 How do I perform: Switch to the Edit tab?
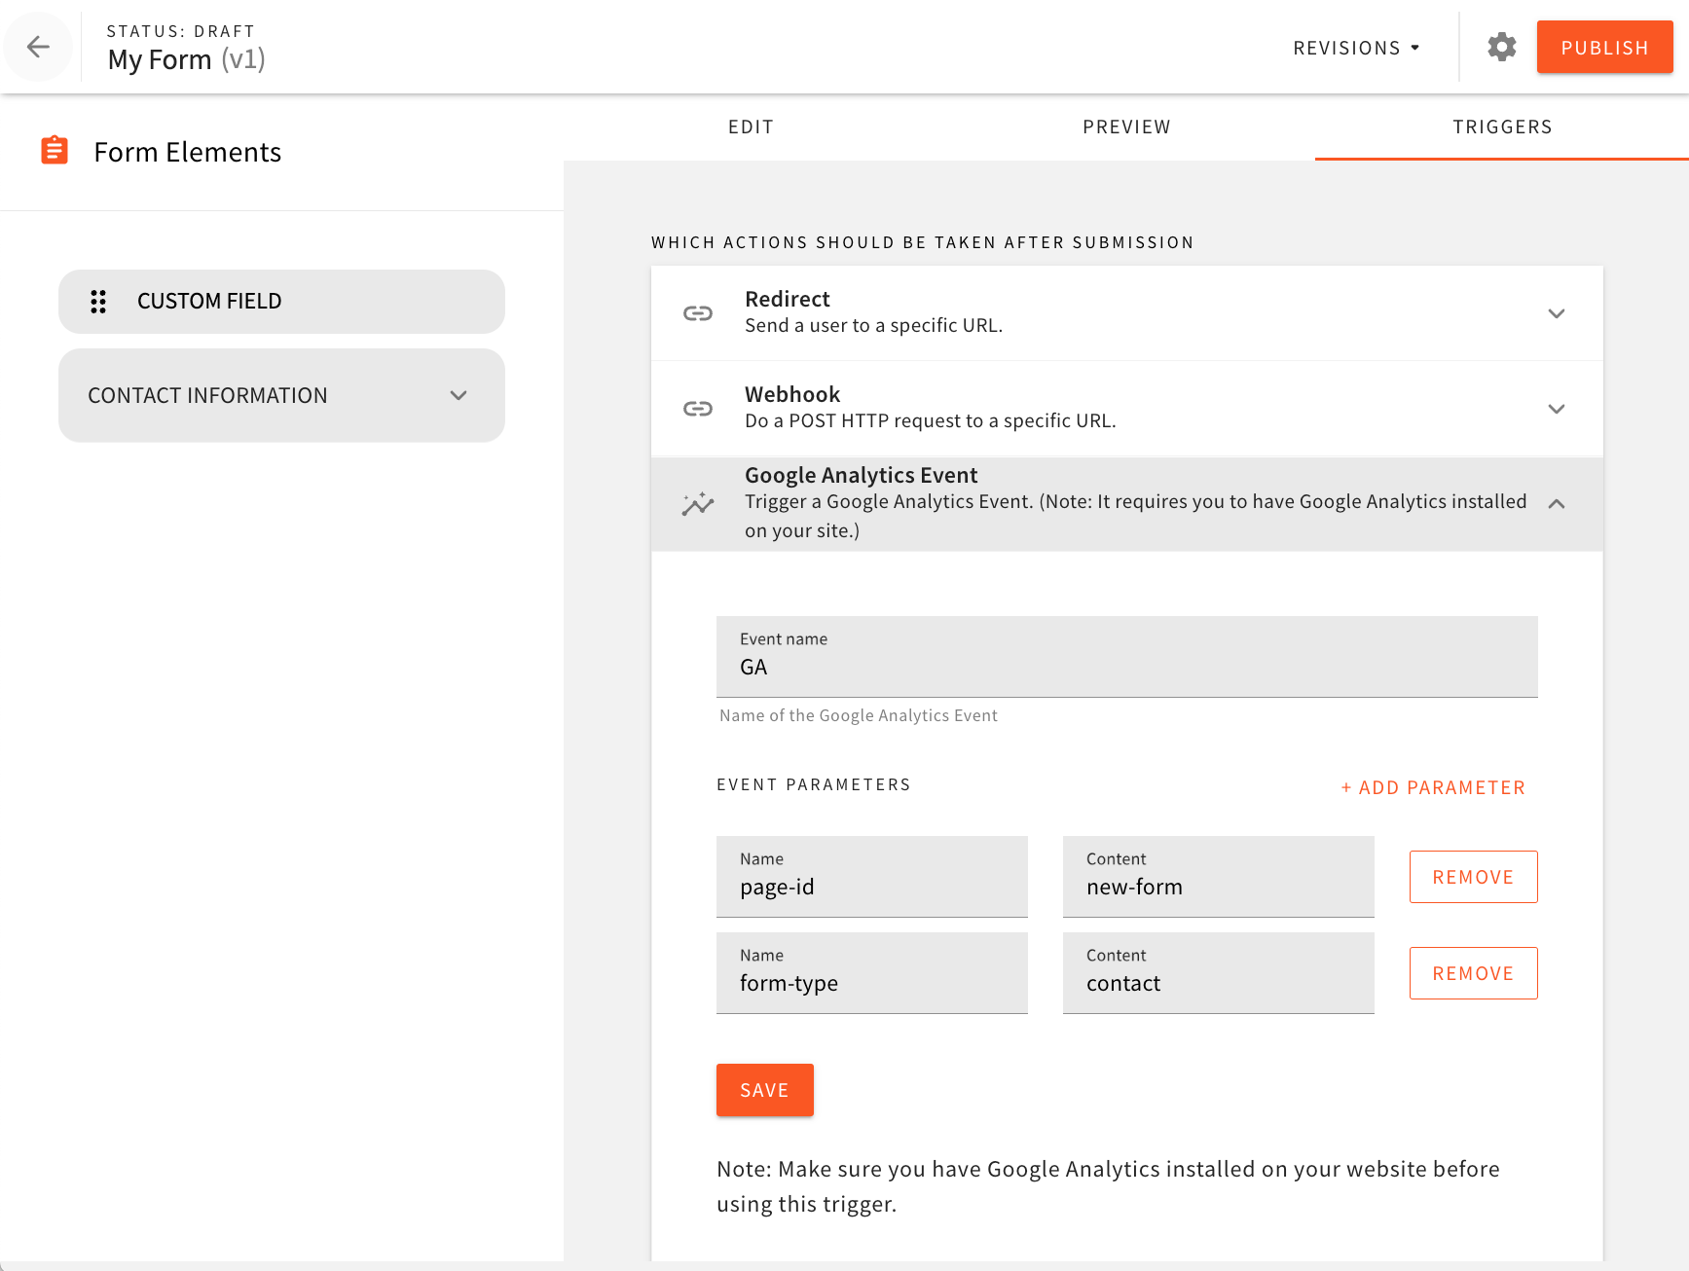[x=751, y=127]
